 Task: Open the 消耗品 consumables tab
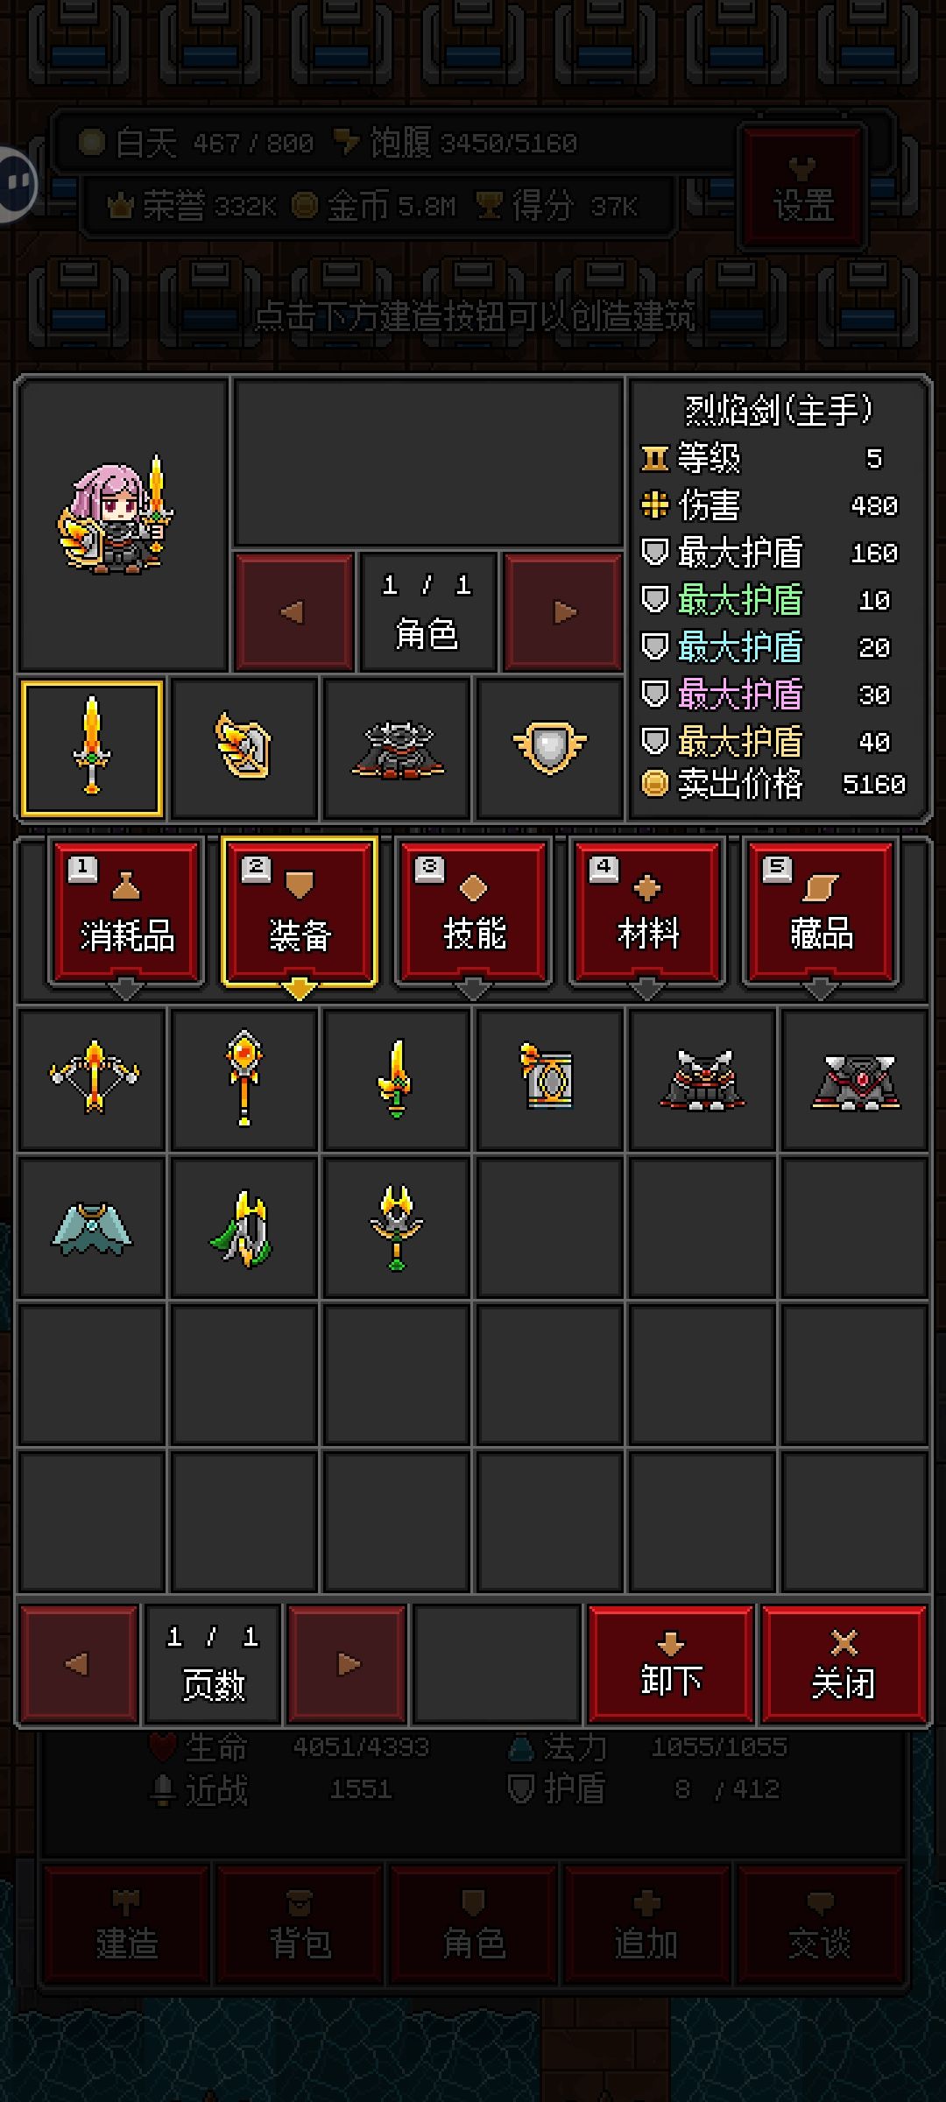(126, 911)
